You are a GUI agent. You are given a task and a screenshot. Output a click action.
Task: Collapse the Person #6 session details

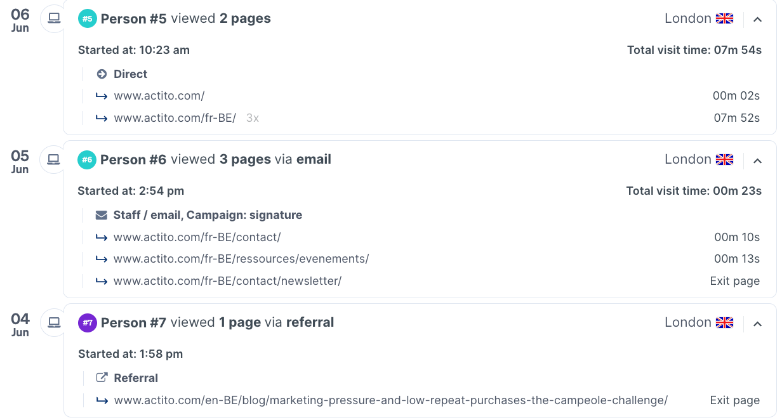pyautogui.click(x=758, y=161)
